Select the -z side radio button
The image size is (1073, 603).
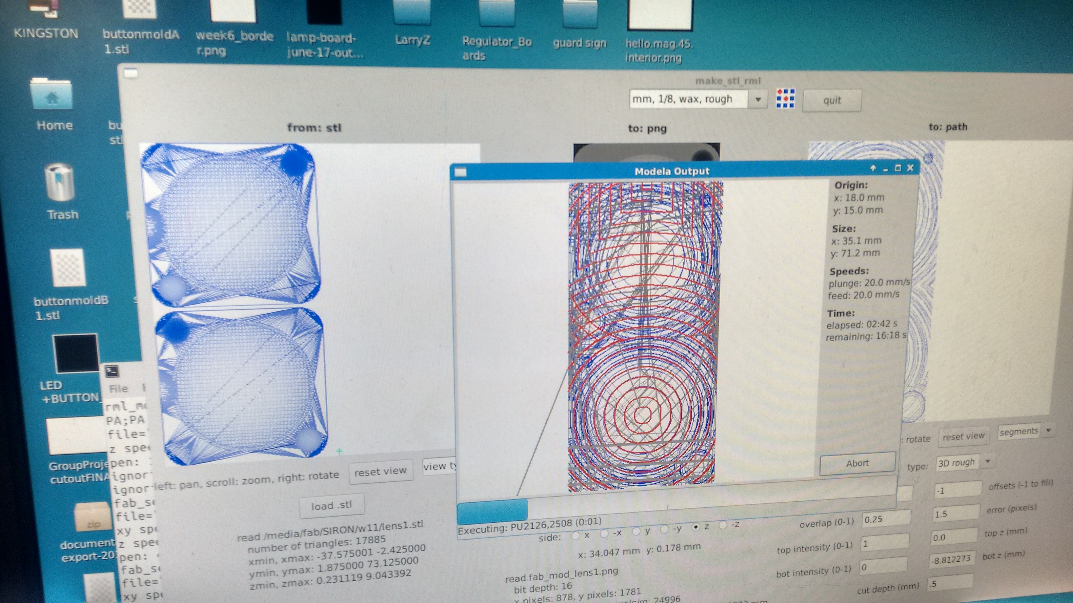(723, 525)
